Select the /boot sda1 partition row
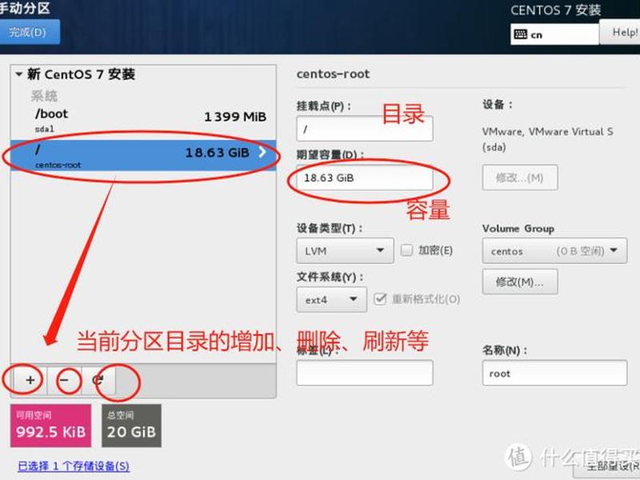640x480 pixels. click(143, 121)
